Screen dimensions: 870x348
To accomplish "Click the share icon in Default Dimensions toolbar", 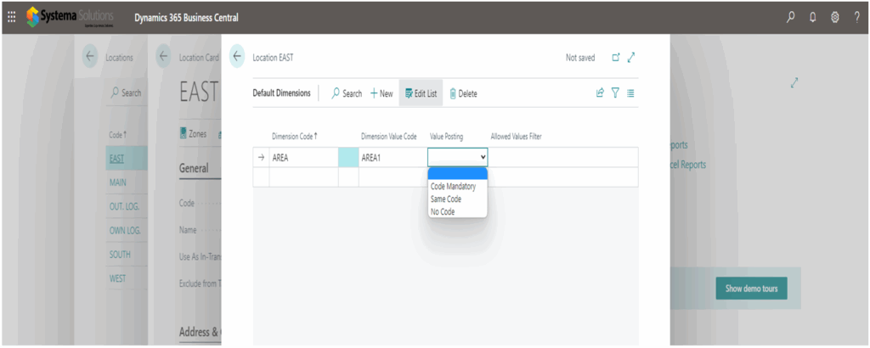I will tap(600, 93).
